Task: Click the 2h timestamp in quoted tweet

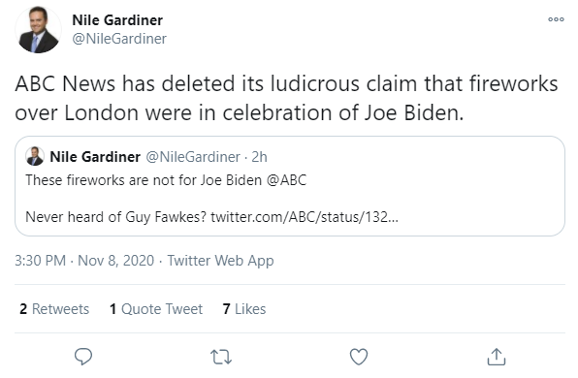Action: coord(259,157)
